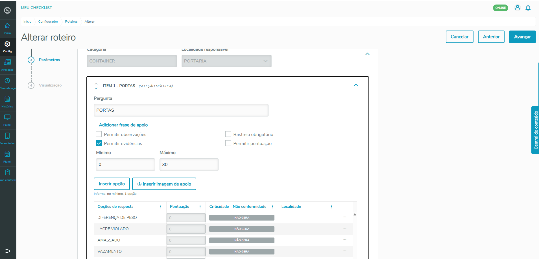The height and width of the screenshot is (259, 539).
Task: Click the Máximo input field
Action: [x=189, y=165]
